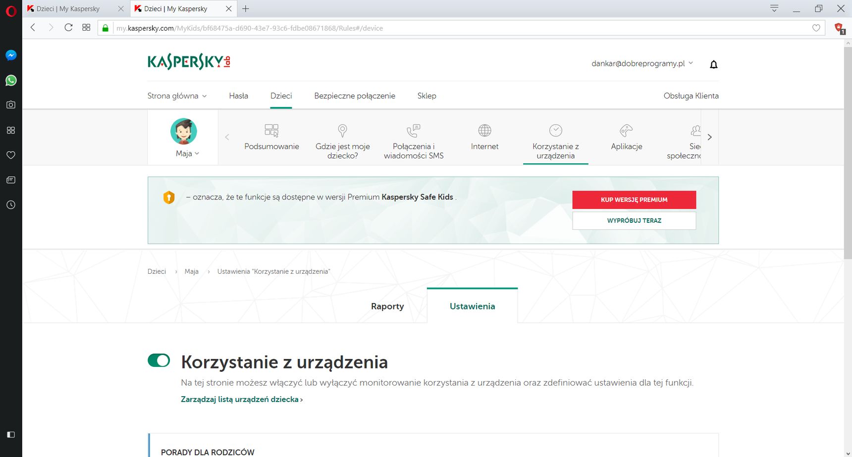This screenshot has height=457, width=852.
Task: Close the active Dzieci browser tab
Action: [x=228, y=9]
